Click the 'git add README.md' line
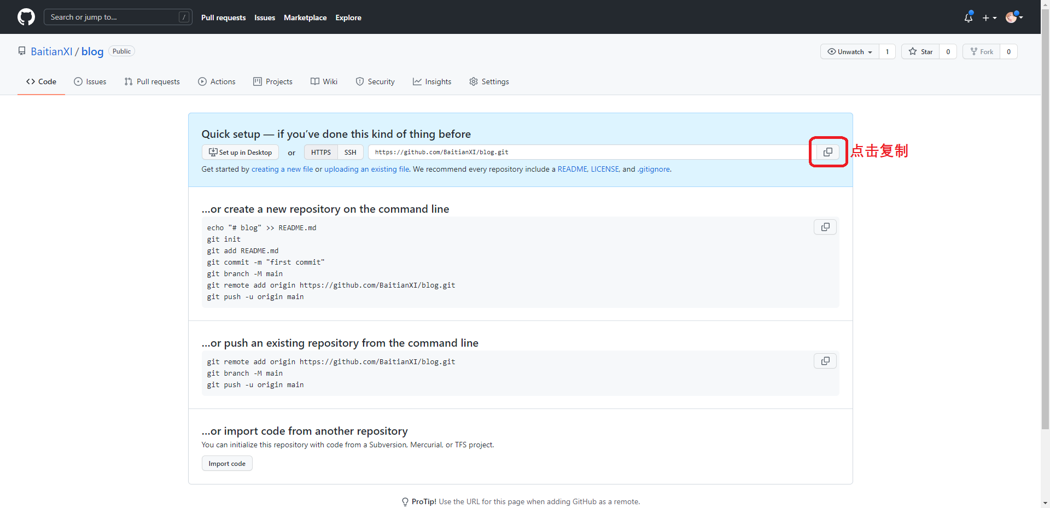 click(x=243, y=250)
